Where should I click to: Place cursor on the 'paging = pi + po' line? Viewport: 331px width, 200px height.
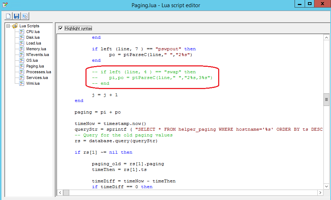tap(98, 112)
